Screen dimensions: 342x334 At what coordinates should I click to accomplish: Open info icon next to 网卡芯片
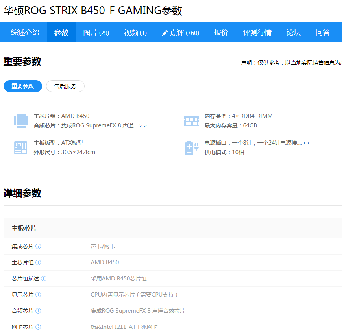(x=38, y=327)
